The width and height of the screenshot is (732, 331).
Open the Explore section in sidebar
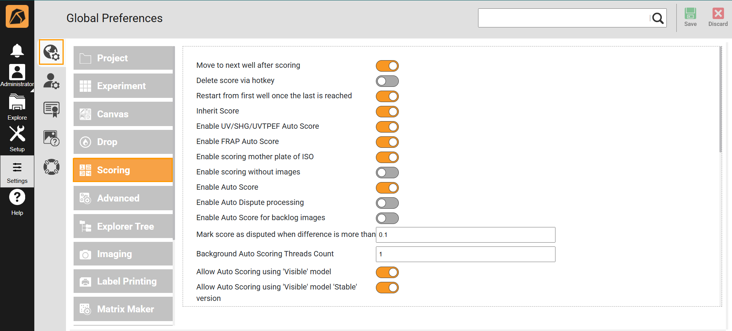pyautogui.click(x=17, y=107)
